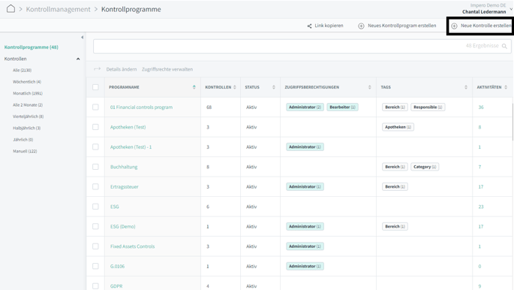Select Monatlich (1991) in sidebar
The width and height of the screenshot is (514, 290).
tap(28, 93)
